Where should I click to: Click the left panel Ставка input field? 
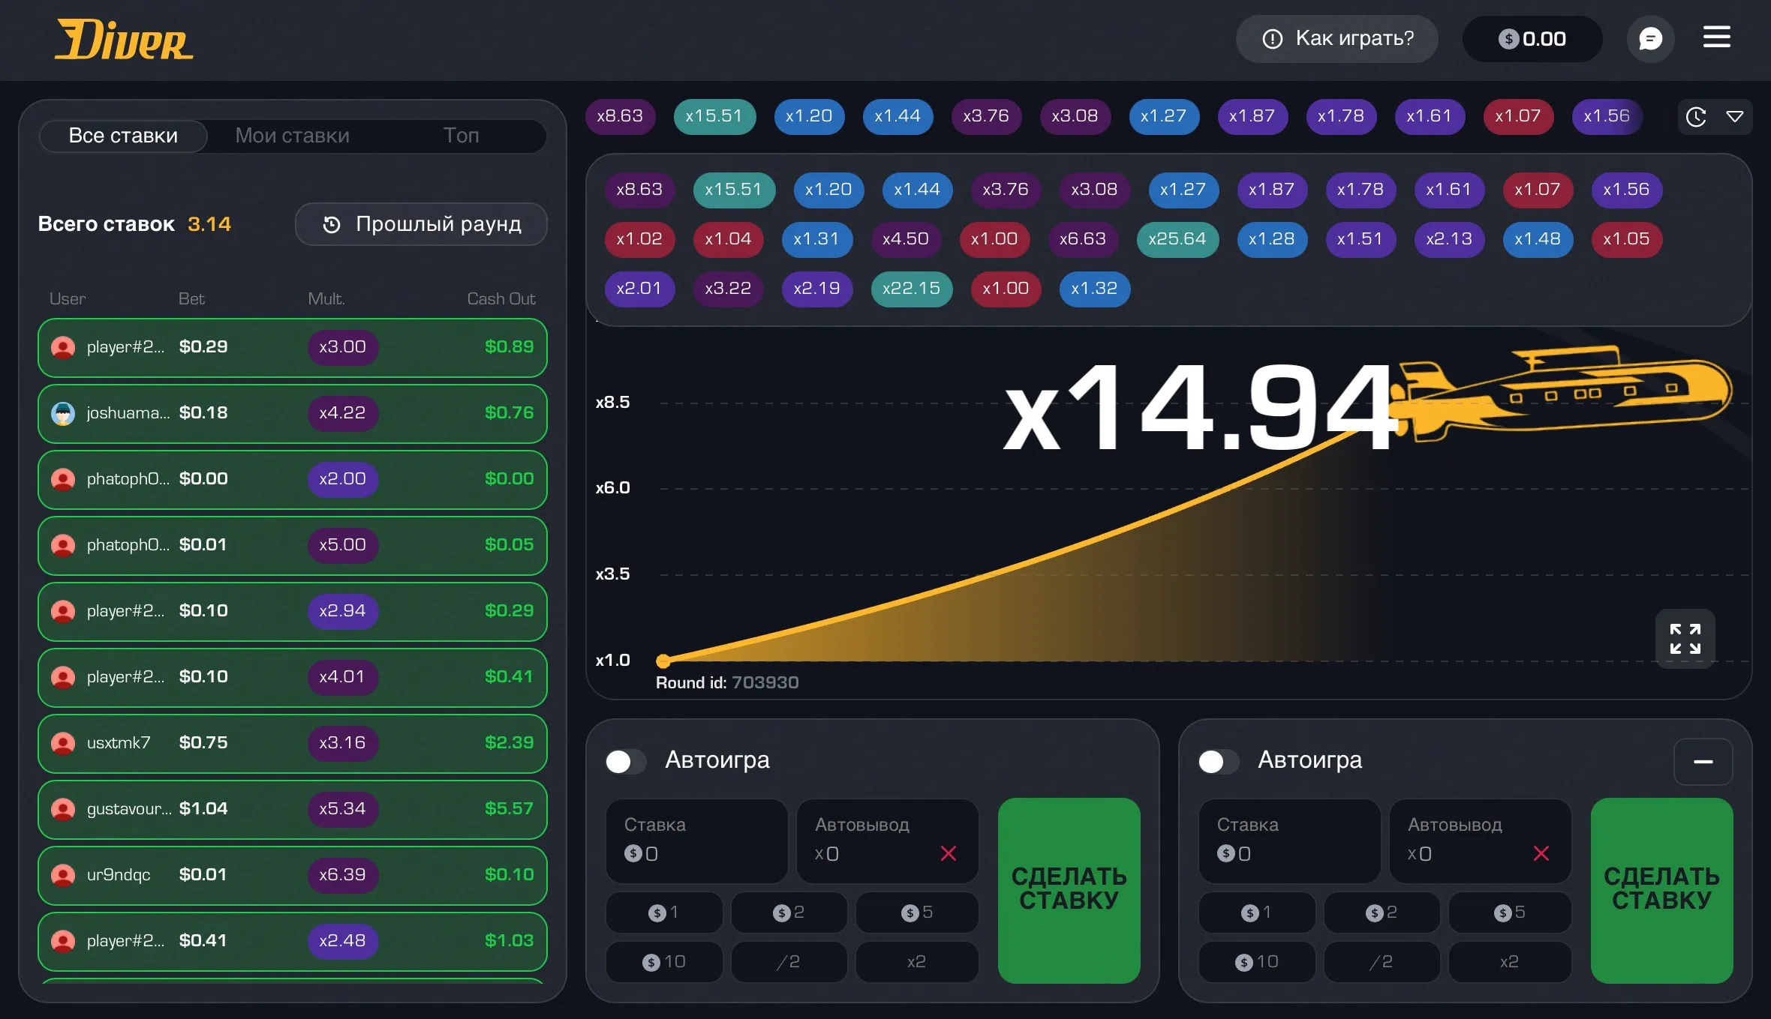pyautogui.click(x=696, y=841)
